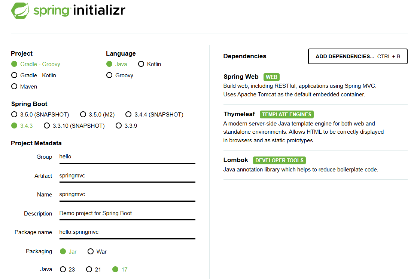Click the Spring Web description text

click(300, 90)
